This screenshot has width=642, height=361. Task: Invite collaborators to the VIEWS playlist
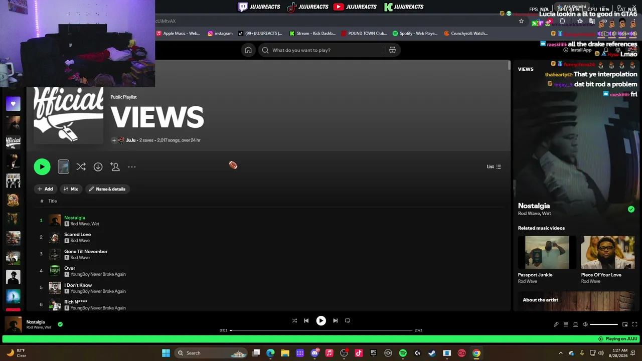tap(115, 167)
